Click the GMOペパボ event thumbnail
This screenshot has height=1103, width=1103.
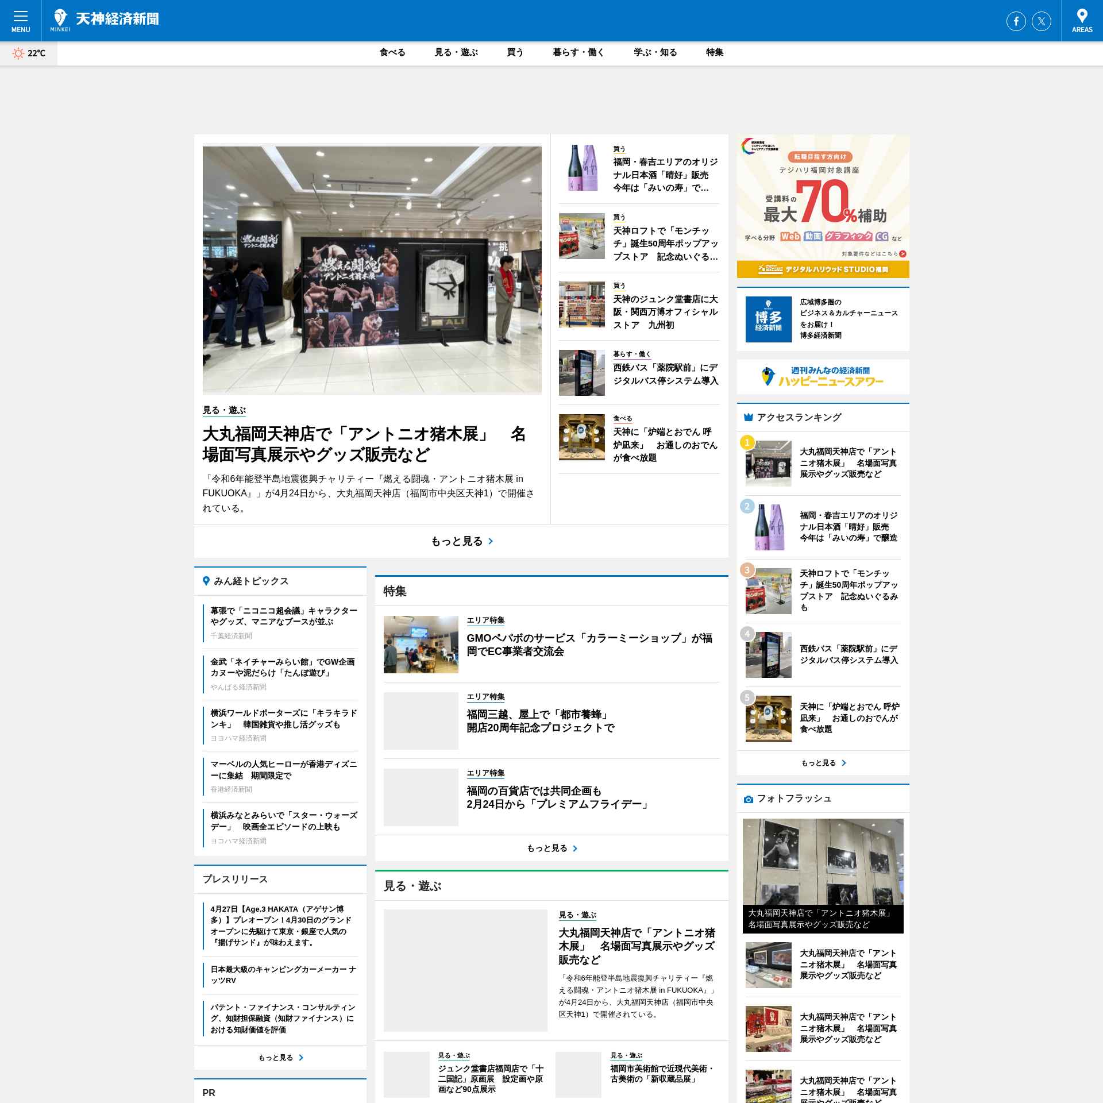(421, 645)
